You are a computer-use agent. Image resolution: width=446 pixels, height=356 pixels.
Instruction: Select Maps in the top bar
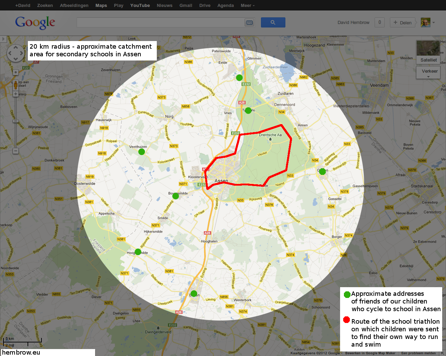(101, 5)
